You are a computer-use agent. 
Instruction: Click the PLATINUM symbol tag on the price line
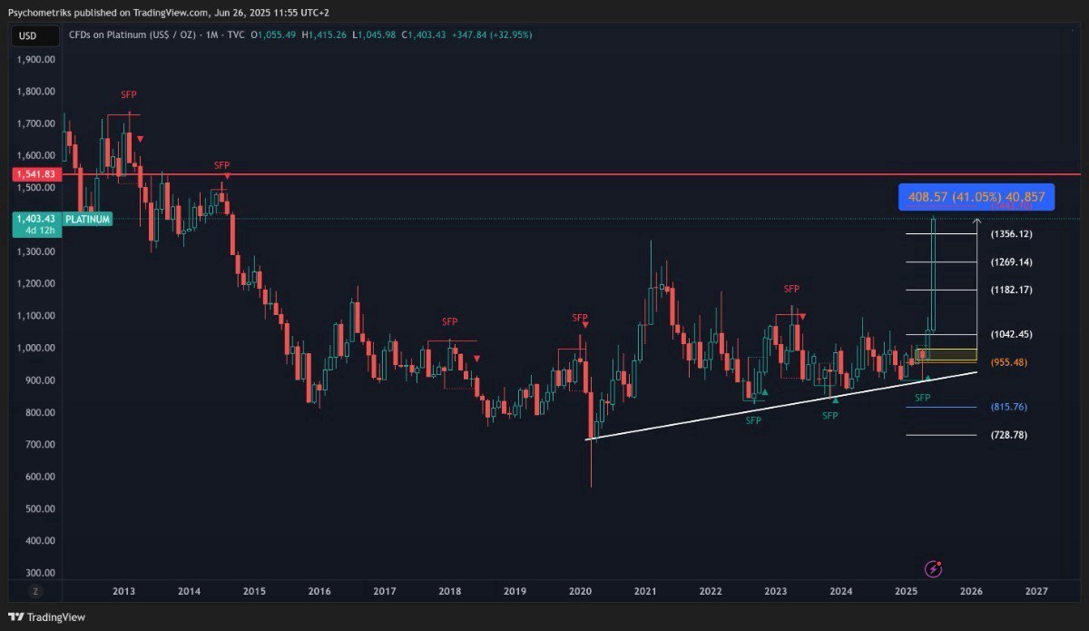click(88, 219)
